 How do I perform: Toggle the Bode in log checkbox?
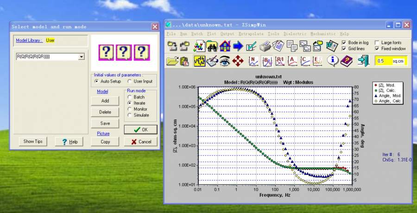343,42
